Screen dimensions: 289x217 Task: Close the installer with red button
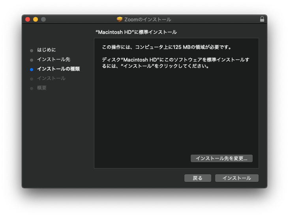pyautogui.click(x=28, y=19)
